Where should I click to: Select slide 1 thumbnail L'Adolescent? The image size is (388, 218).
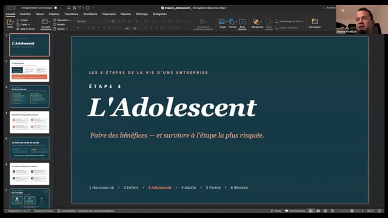(x=30, y=45)
